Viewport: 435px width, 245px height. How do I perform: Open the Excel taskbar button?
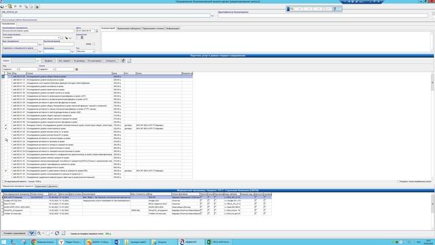point(219,242)
